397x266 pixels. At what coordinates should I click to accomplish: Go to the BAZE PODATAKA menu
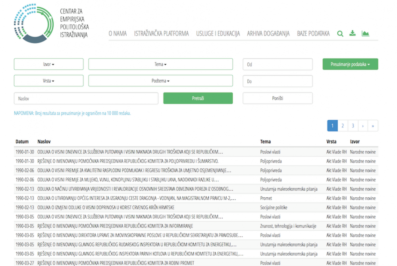pyautogui.click(x=313, y=34)
